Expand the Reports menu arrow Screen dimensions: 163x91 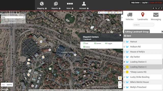click(x=60, y=8)
